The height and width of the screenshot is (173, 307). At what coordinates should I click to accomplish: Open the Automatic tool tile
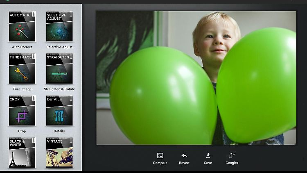click(22, 27)
